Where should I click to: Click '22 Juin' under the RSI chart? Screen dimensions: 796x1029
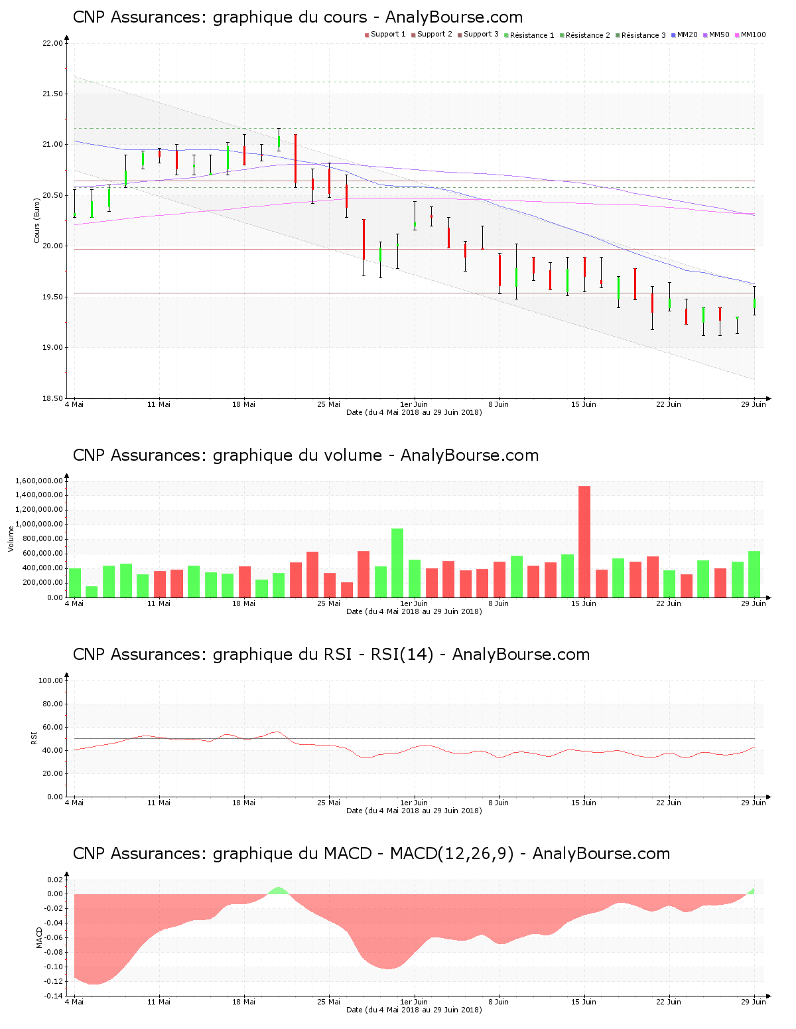coord(669,803)
